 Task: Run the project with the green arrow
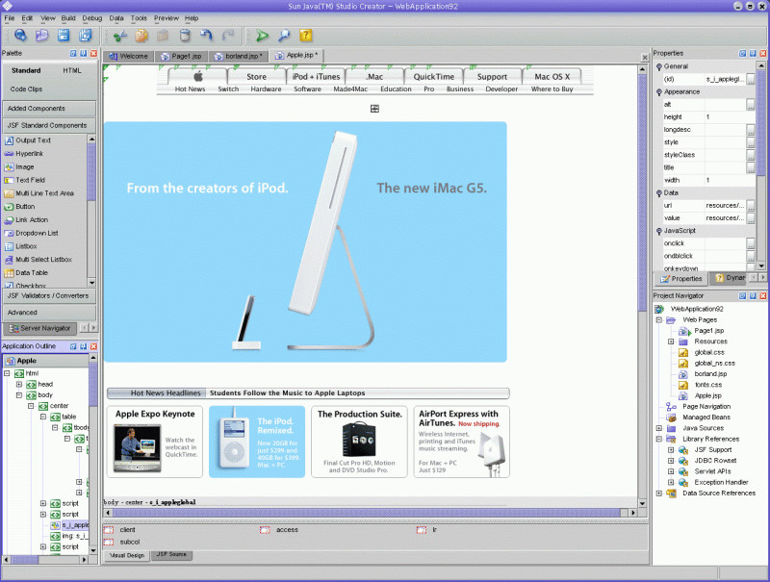[x=262, y=36]
